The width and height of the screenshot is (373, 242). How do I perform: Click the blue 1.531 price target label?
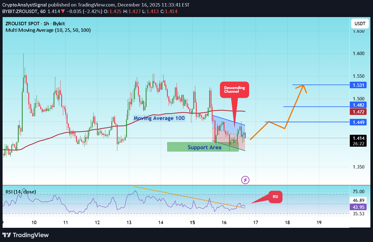point(358,85)
